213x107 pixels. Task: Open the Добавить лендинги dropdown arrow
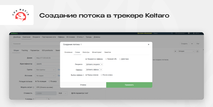click(x=102, y=64)
